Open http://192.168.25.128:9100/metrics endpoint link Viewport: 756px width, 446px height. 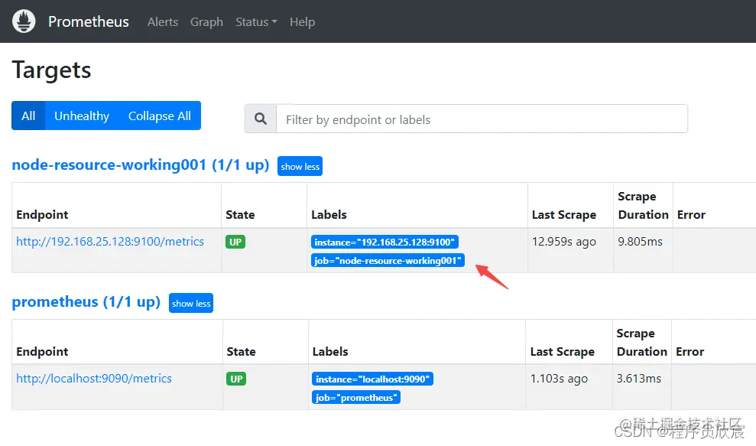(110, 241)
